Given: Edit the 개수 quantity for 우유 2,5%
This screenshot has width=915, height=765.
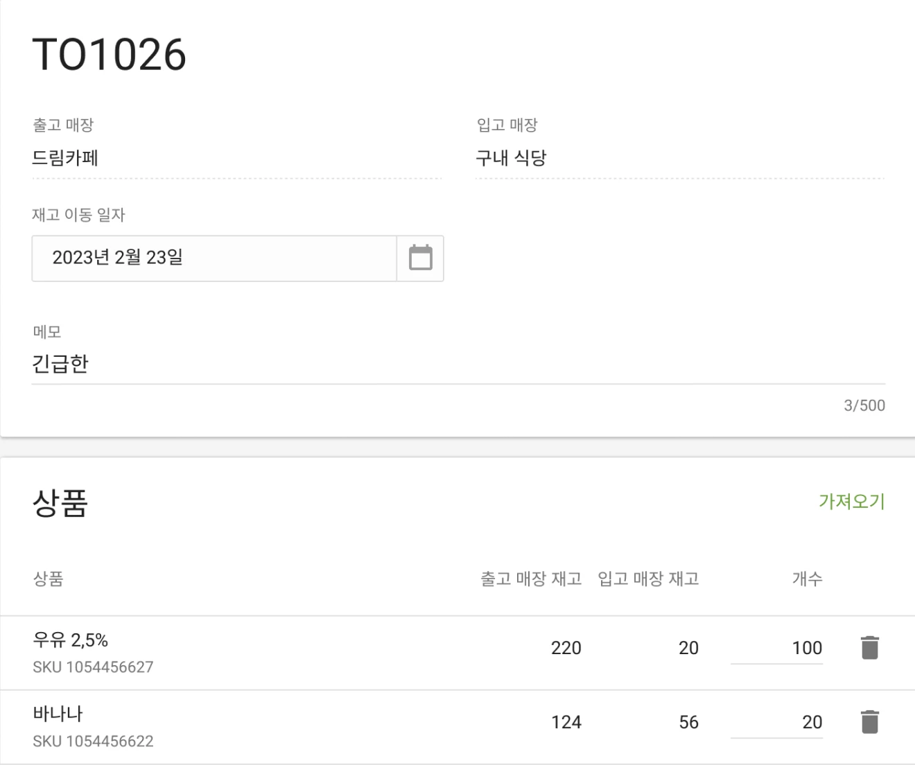Looking at the screenshot, I should point(777,648).
